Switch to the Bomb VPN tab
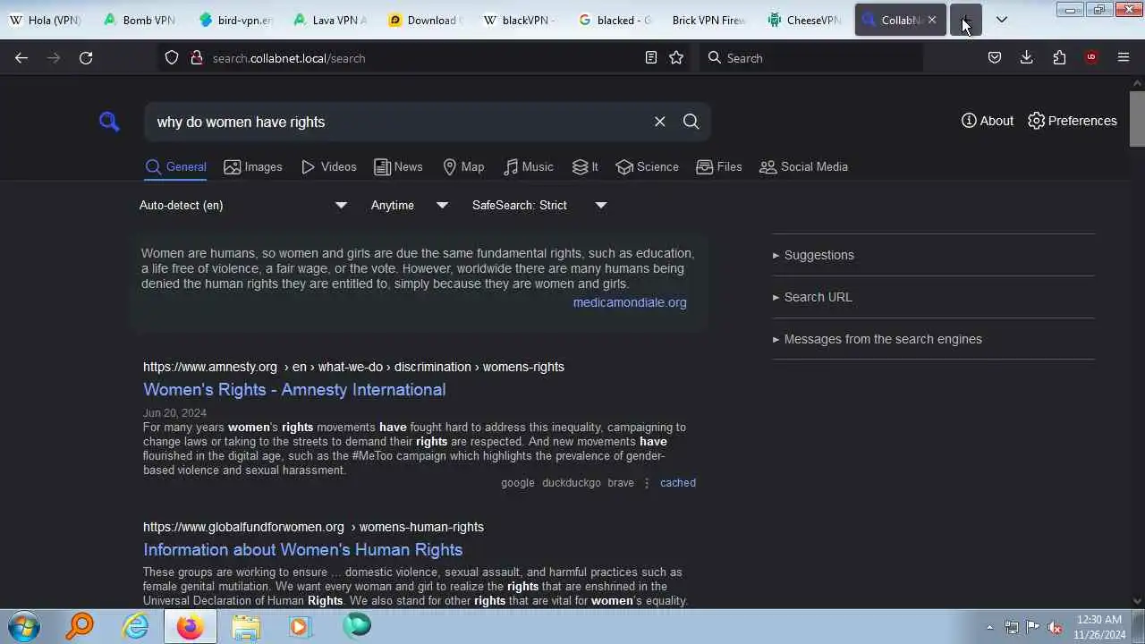This screenshot has height=644, width=1145. (140, 20)
